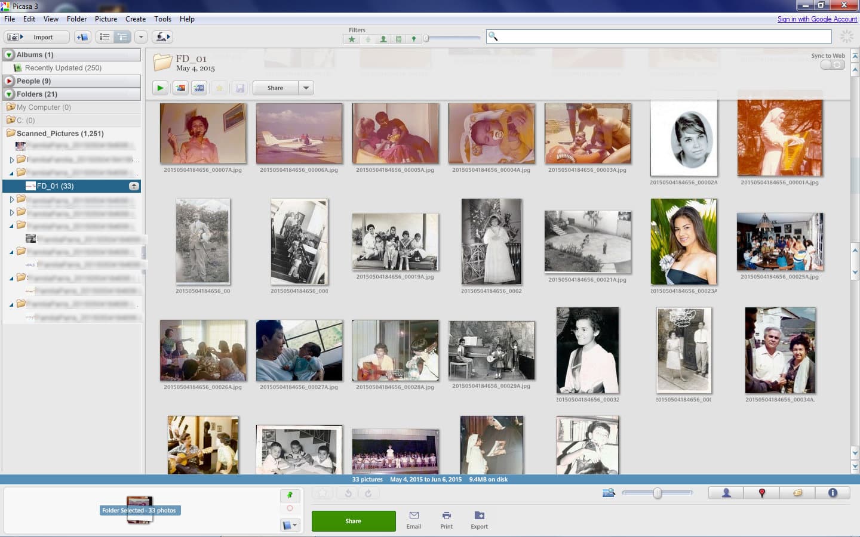Adjust the thumbnail size slider
Image resolution: width=860 pixels, height=537 pixels.
[x=657, y=493]
